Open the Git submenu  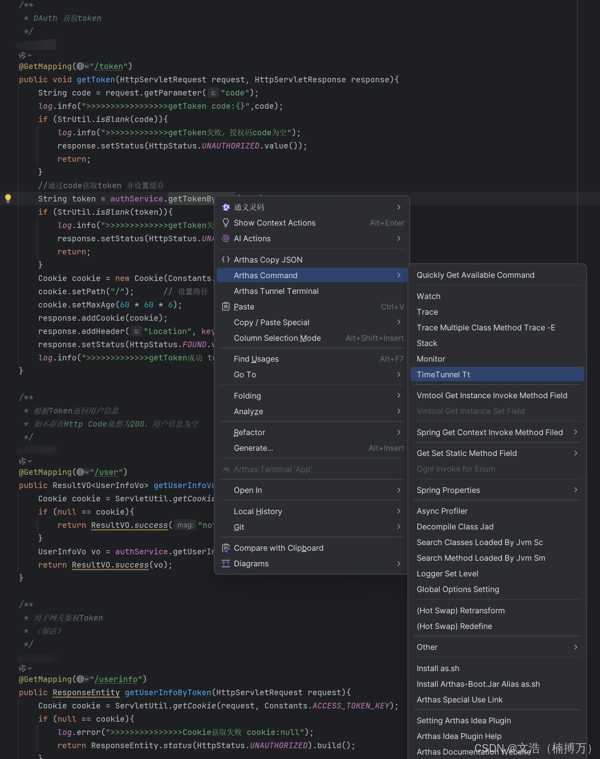tap(312, 527)
